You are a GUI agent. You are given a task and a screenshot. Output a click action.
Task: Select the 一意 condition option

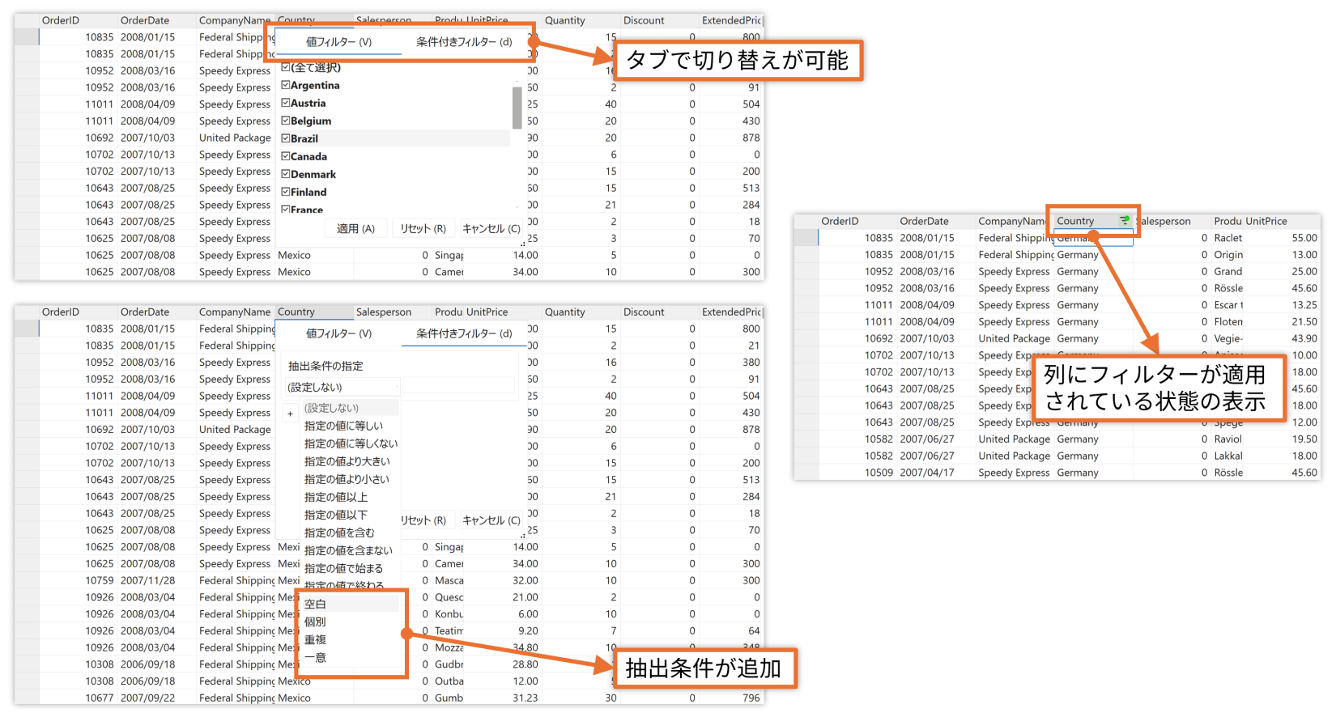(316, 657)
